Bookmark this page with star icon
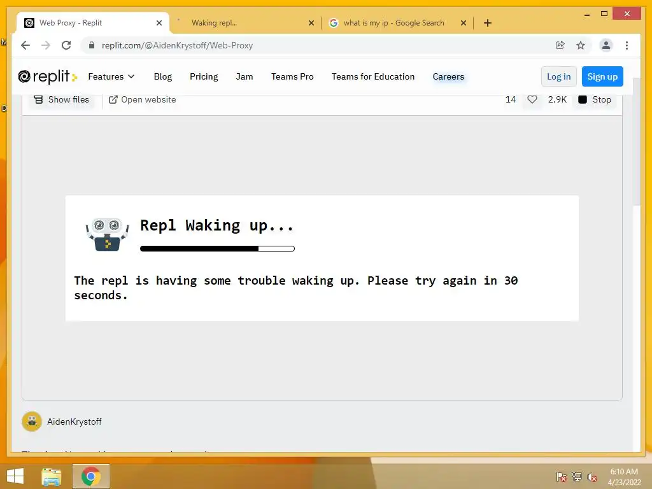This screenshot has height=489, width=652. pos(581,45)
